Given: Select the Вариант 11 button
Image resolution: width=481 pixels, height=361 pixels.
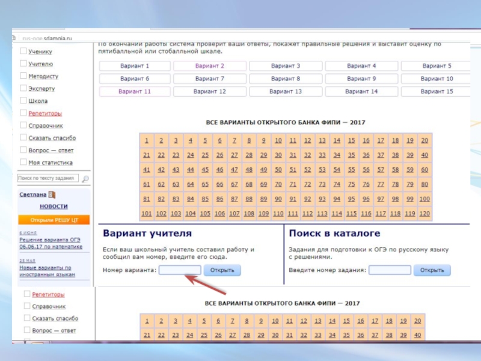Looking at the screenshot, I should point(135,91).
